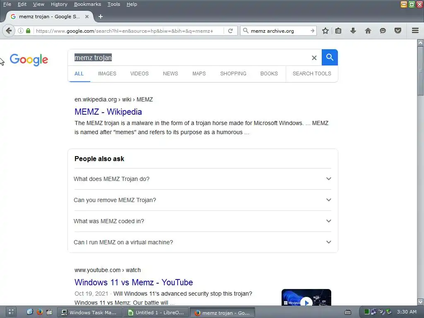This screenshot has height=318, width=424.
Task: Click the browser Back arrow button
Action: [9, 31]
